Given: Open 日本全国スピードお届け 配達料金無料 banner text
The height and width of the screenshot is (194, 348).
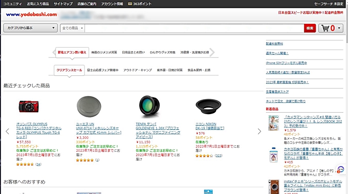Looking at the screenshot, I should [x=311, y=12].
